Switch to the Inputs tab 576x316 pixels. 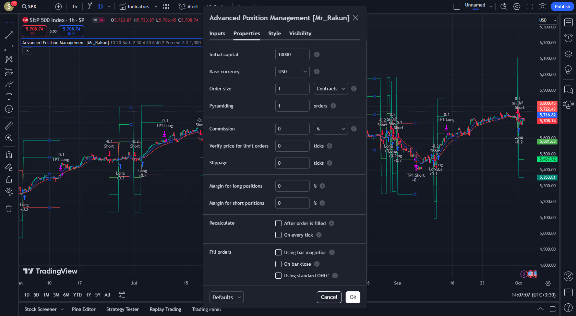[217, 34]
